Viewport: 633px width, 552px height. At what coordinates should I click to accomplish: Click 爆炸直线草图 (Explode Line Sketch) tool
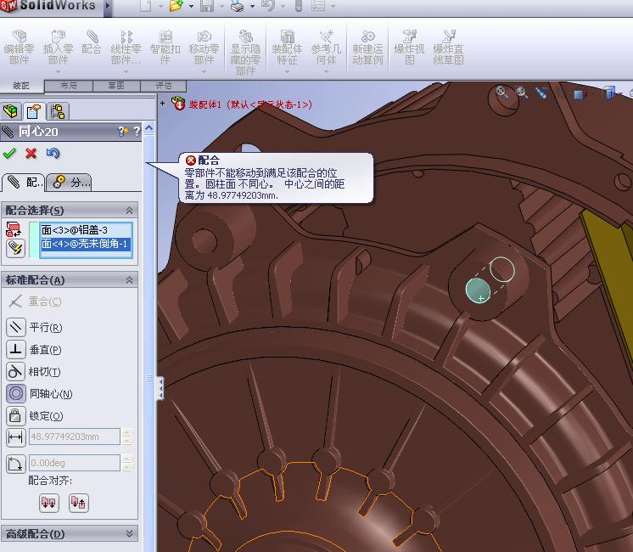[x=449, y=48]
